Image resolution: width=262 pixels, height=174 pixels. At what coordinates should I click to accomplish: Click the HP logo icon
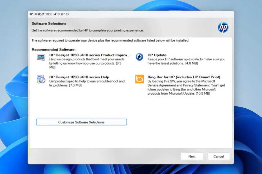coord(223,27)
